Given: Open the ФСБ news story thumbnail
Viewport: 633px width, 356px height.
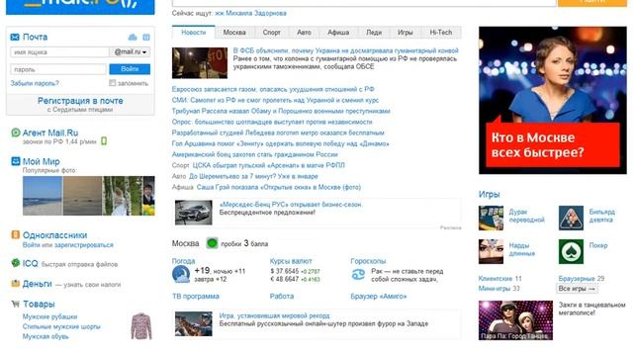Looking at the screenshot, I should point(200,63).
